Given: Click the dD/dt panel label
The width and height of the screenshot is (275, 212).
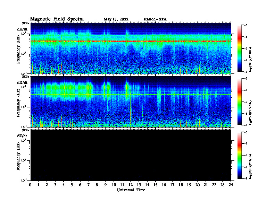Looking at the screenshot, I should coord(22,82).
